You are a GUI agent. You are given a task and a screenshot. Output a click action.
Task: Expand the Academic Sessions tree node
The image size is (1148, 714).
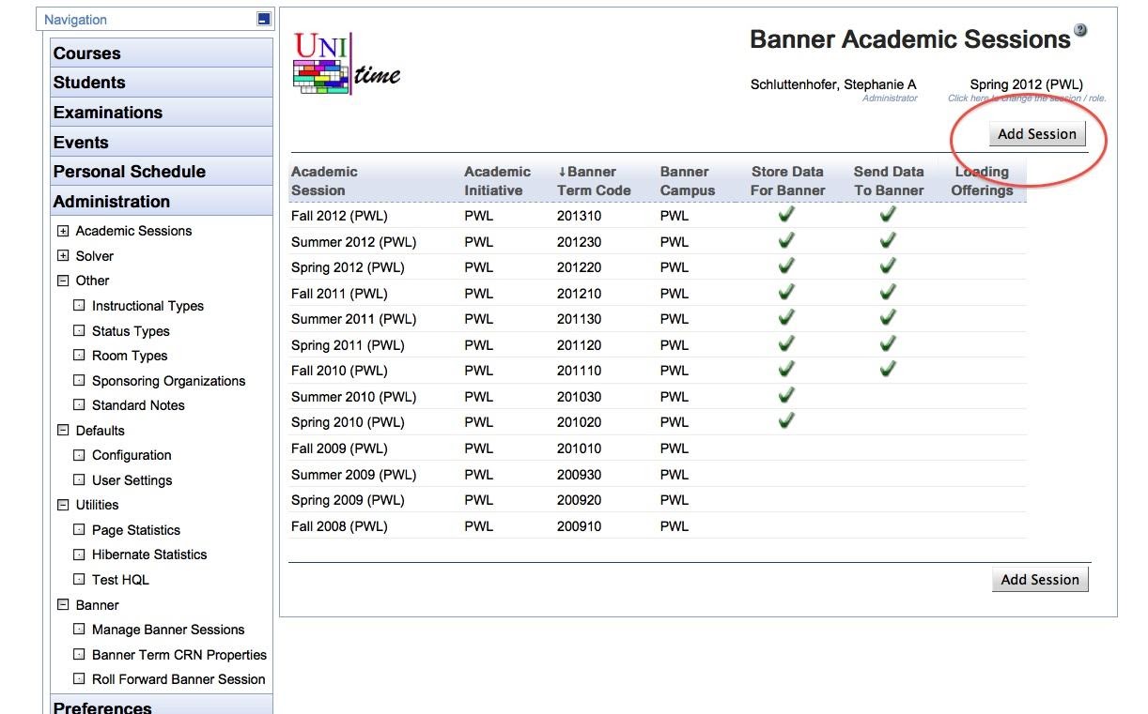click(63, 231)
